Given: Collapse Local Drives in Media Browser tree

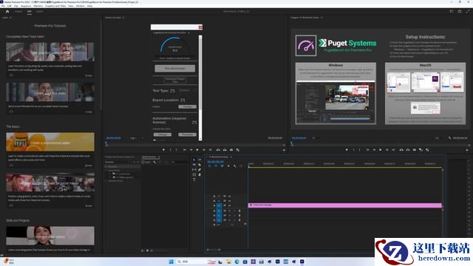Looking at the screenshot, I should (x=106, y=170).
